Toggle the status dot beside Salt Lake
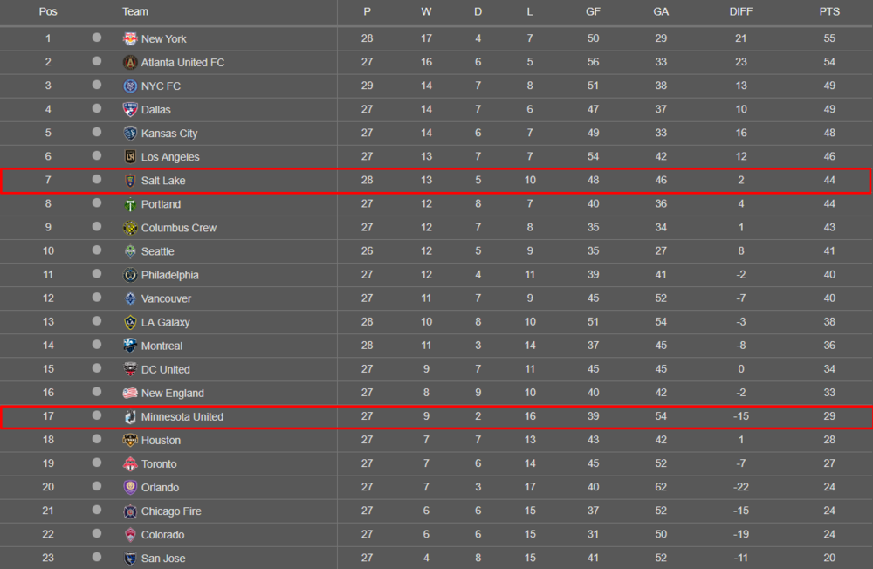This screenshot has height=569, width=873. point(97,179)
